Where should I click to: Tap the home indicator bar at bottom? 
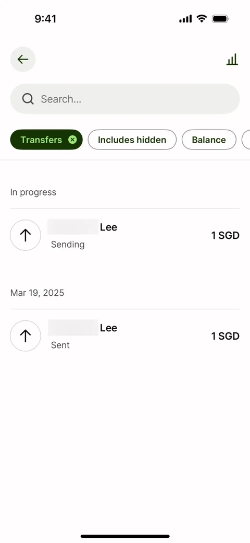point(125,536)
